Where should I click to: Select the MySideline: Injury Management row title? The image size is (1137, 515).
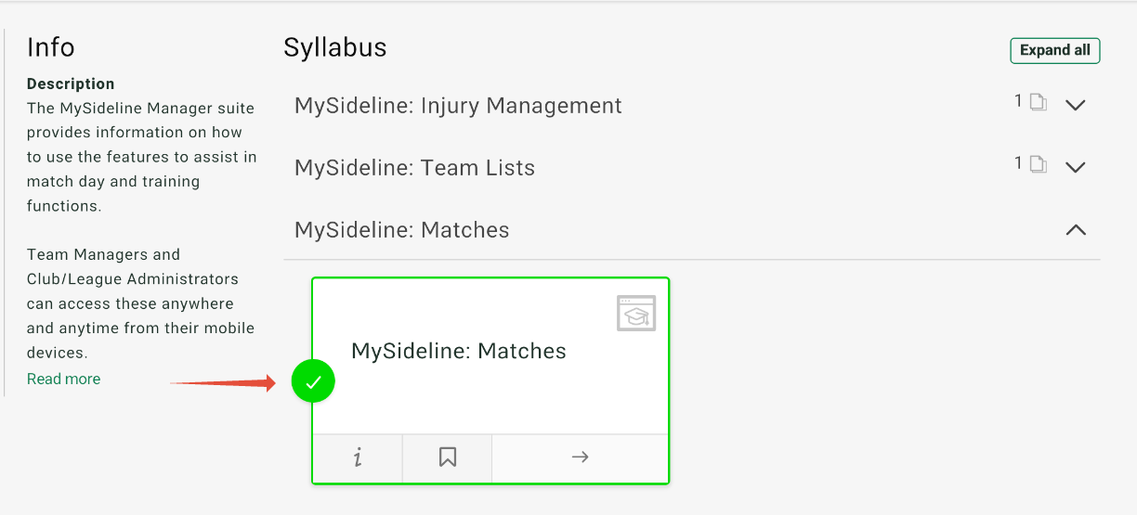tap(458, 106)
